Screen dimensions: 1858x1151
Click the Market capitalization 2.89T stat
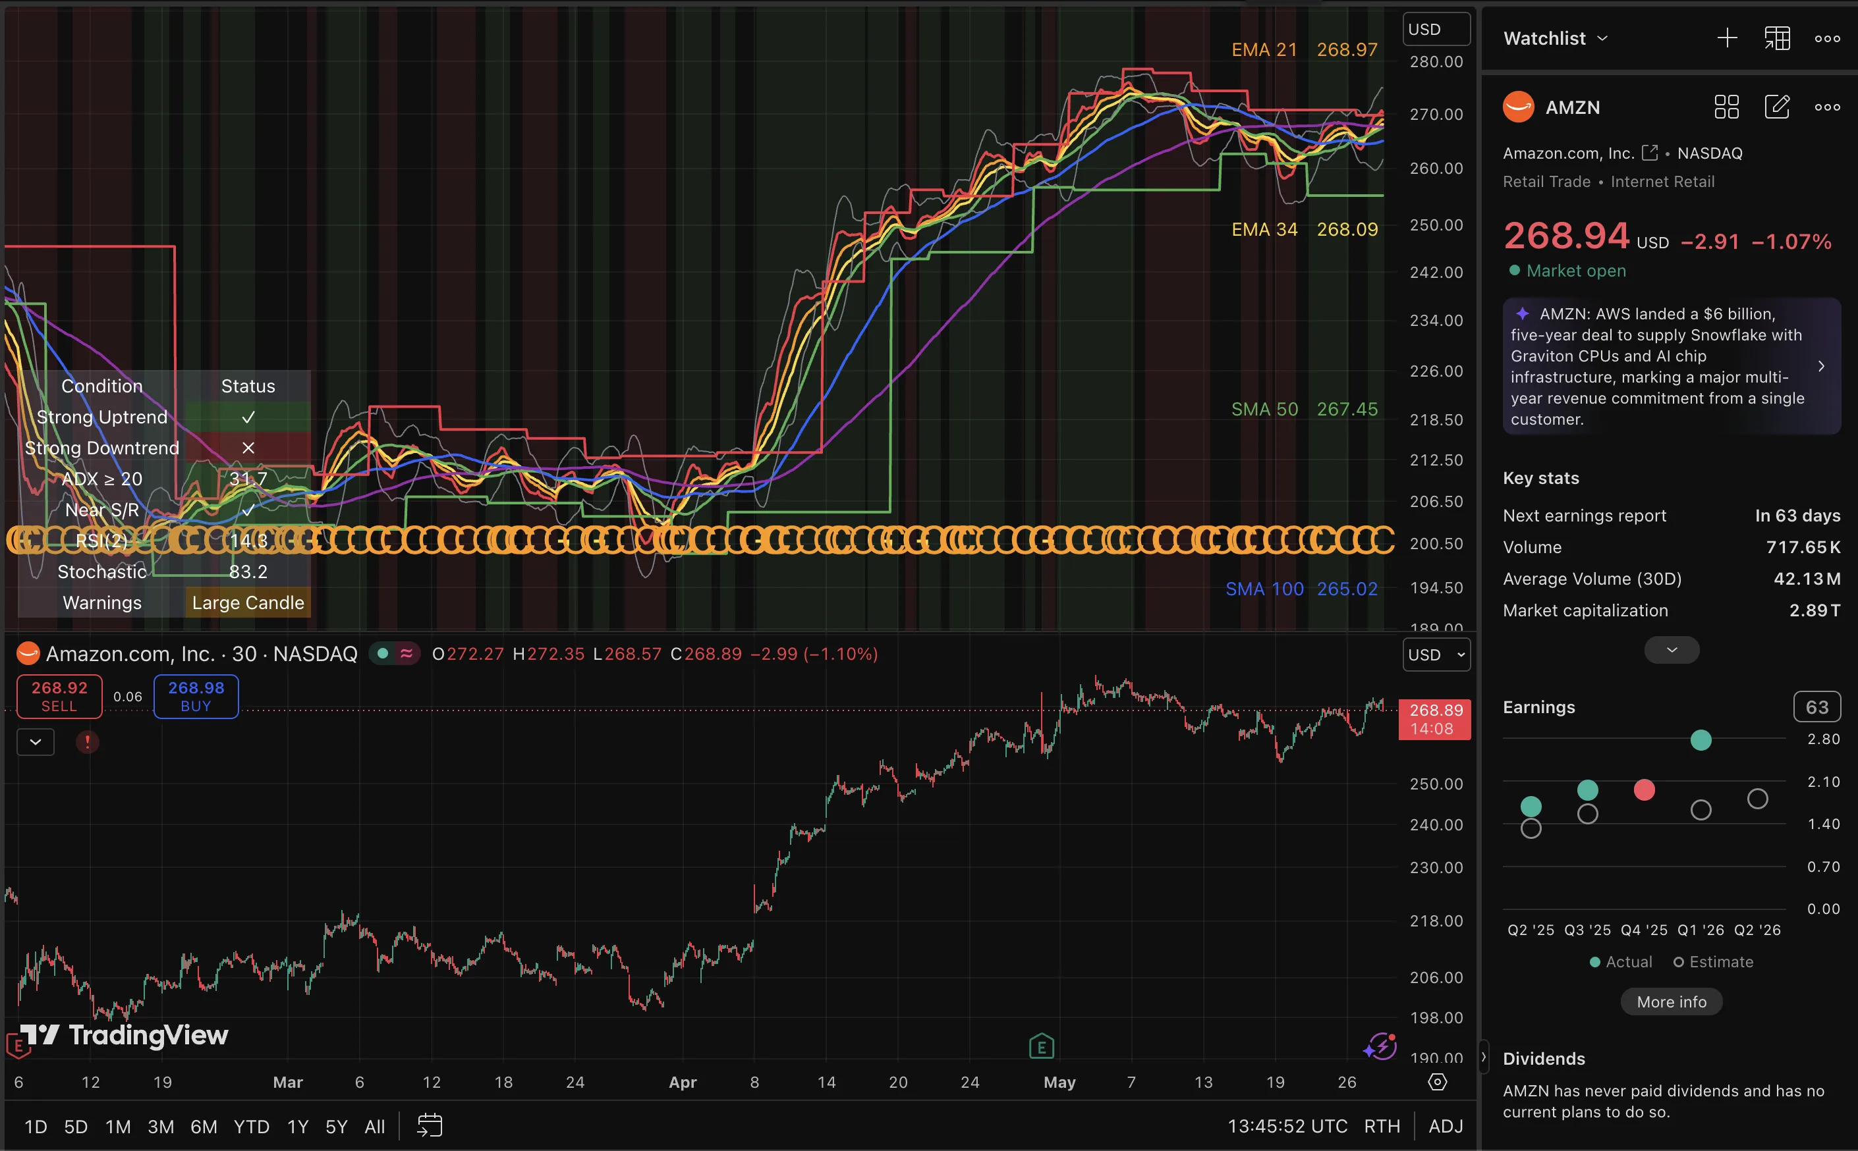click(x=1672, y=610)
